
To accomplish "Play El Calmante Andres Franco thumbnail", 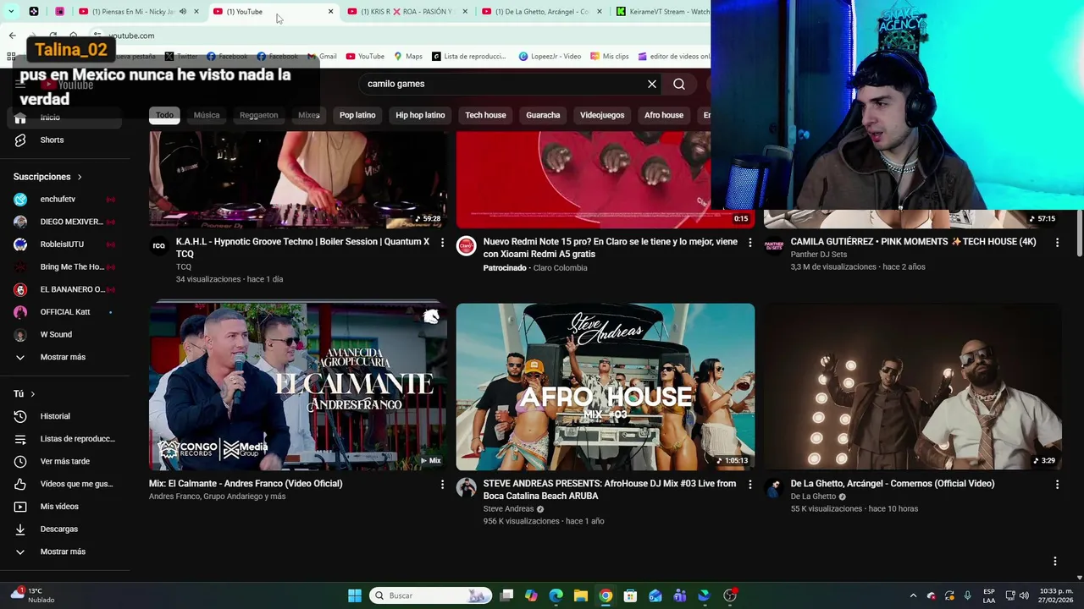I will pyautogui.click(x=298, y=387).
